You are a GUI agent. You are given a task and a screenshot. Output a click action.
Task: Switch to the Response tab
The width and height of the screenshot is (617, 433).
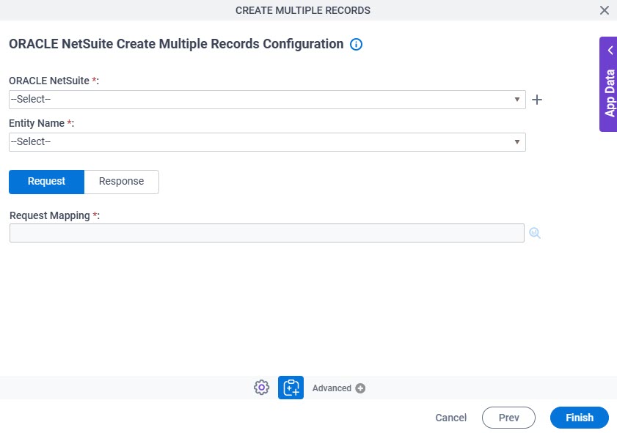(121, 182)
